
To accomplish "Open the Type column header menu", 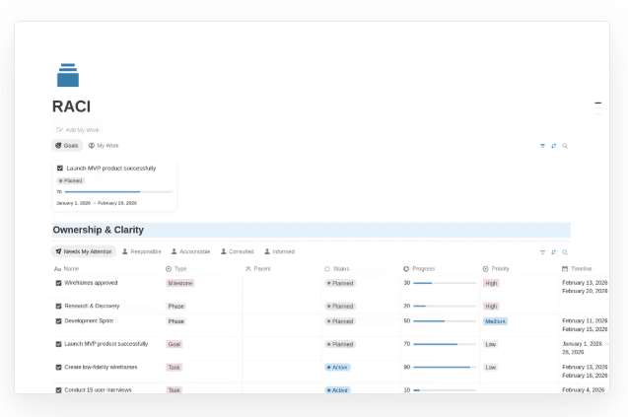I will (x=176, y=269).
